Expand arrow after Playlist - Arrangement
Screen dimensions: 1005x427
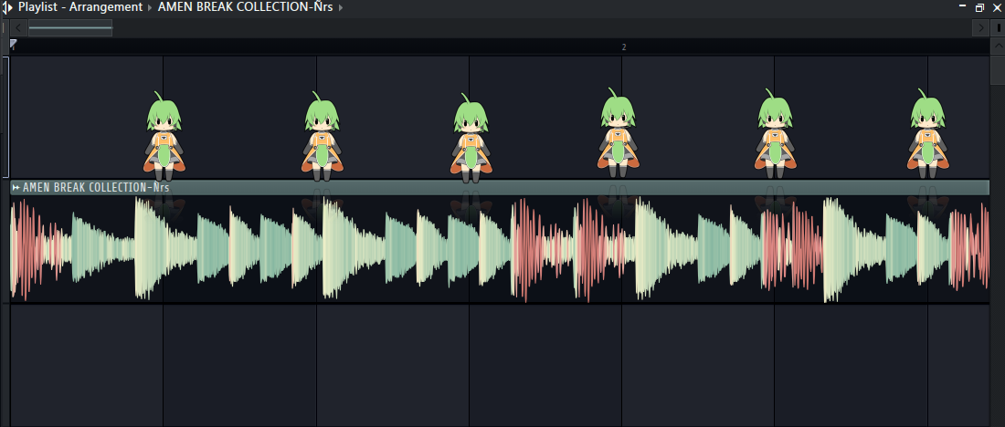pos(150,7)
